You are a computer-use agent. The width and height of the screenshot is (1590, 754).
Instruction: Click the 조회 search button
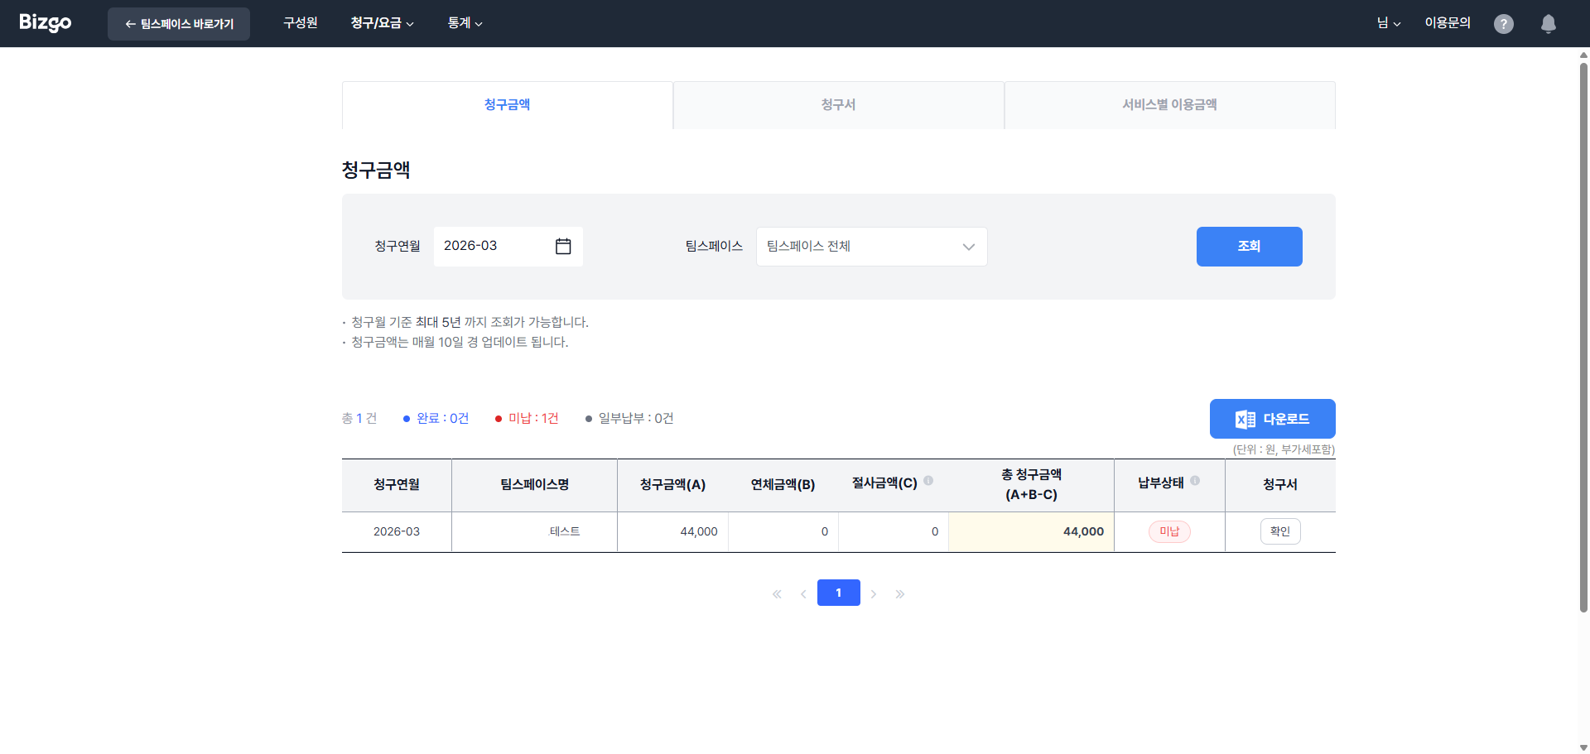click(1249, 246)
